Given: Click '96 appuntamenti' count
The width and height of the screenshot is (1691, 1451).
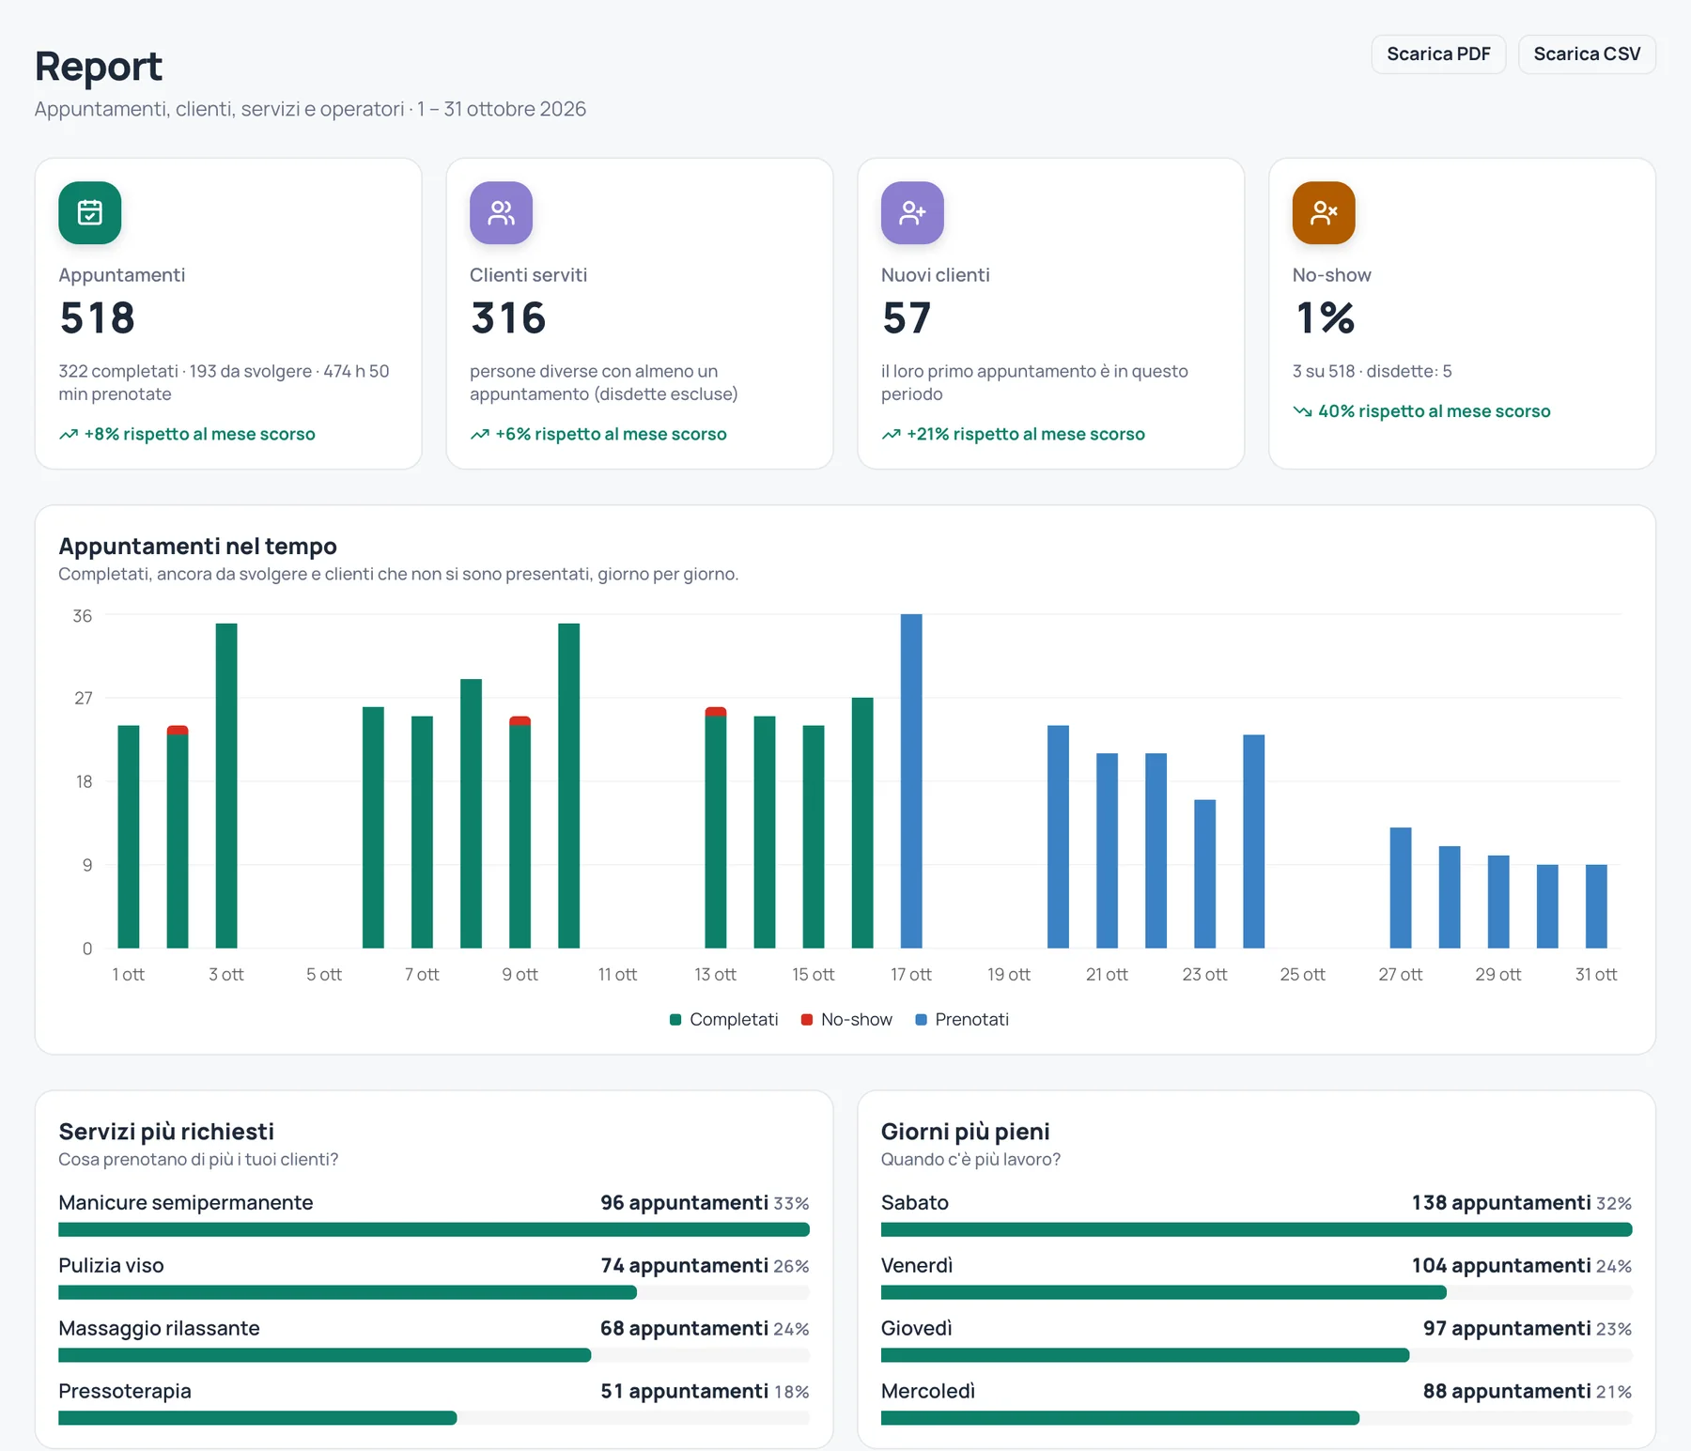Looking at the screenshot, I should (x=685, y=1202).
